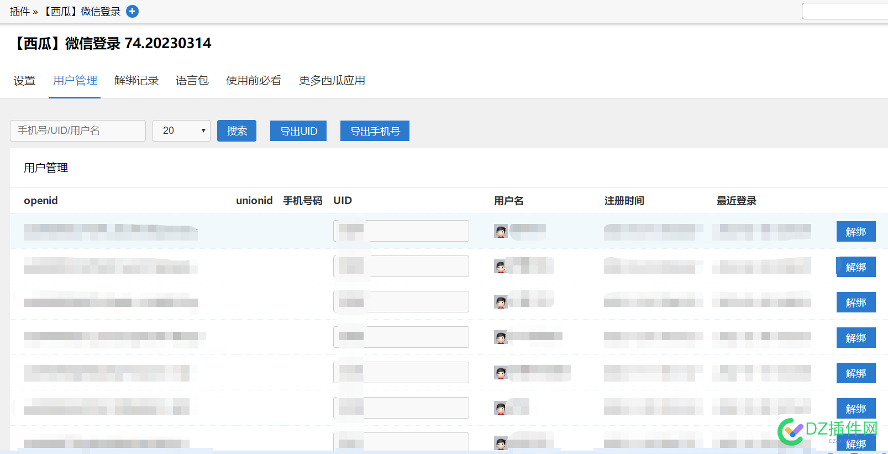The width and height of the screenshot is (888, 454).
Task: Click the 导出UID button
Action: click(x=298, y=131)
